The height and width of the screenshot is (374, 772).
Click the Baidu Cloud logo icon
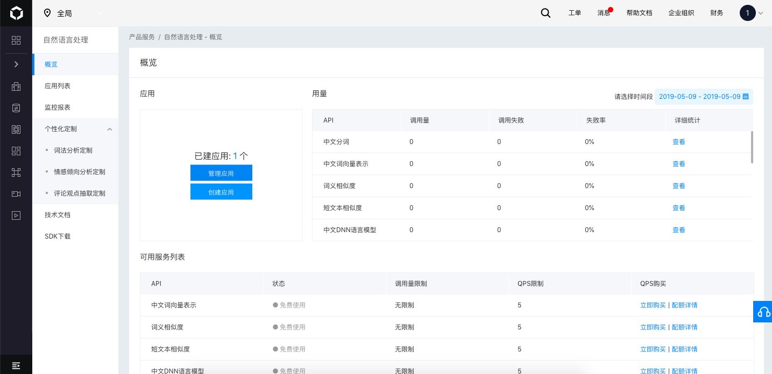(16, 13)
